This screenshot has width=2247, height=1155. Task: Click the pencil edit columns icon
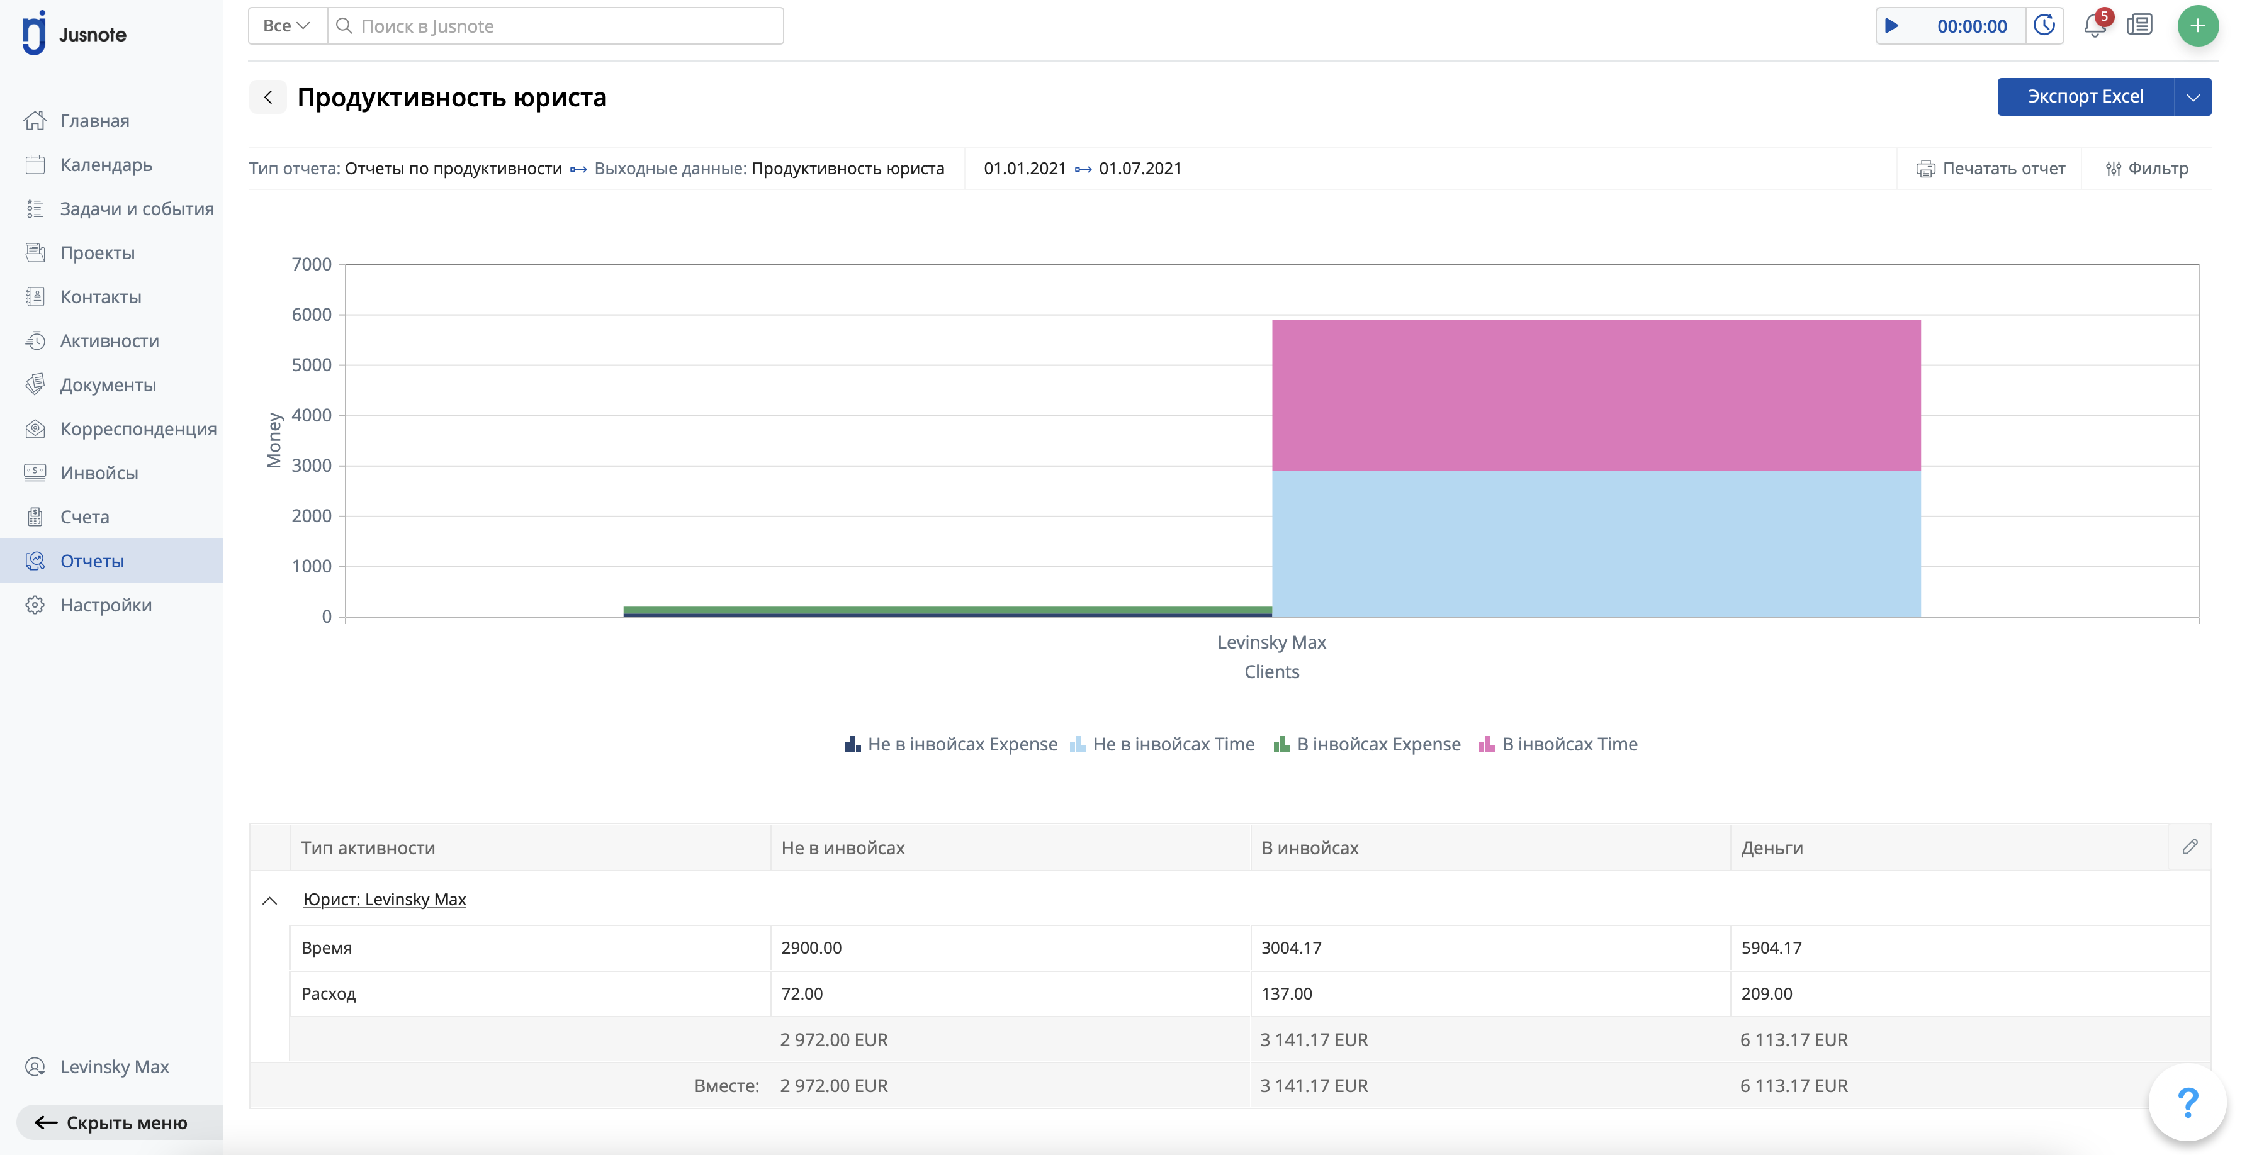pyautogui.click(x=2190, y=846)
